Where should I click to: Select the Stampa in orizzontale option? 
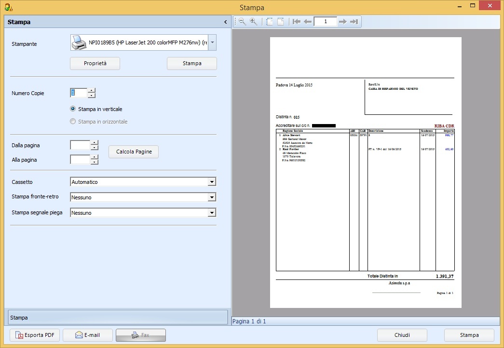[x=73, y=122]
